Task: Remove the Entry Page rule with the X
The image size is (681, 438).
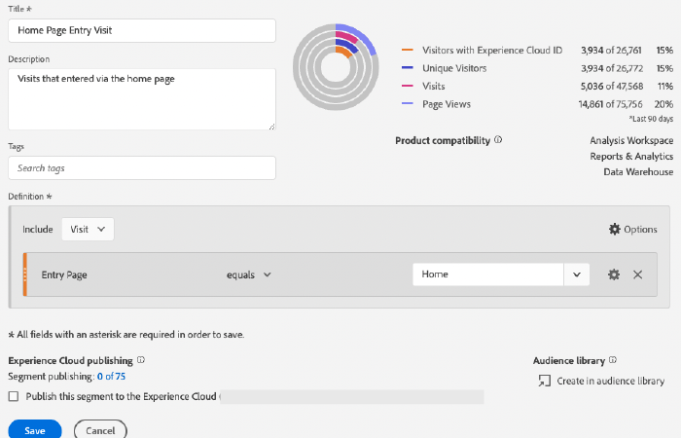Action: pos(637,274)
